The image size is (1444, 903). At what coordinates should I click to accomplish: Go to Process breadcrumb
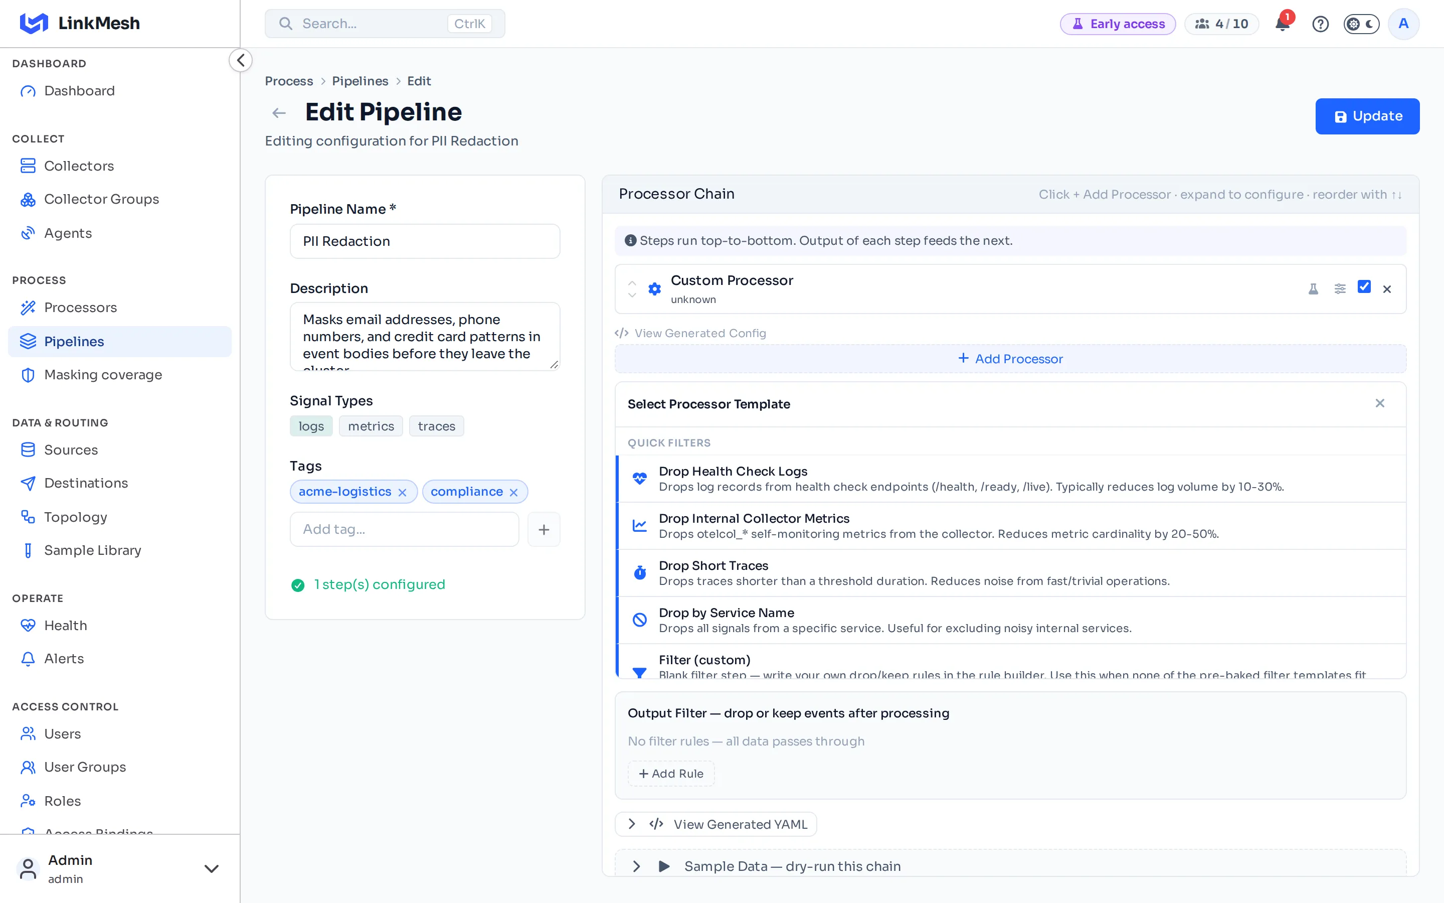[289, 81]
